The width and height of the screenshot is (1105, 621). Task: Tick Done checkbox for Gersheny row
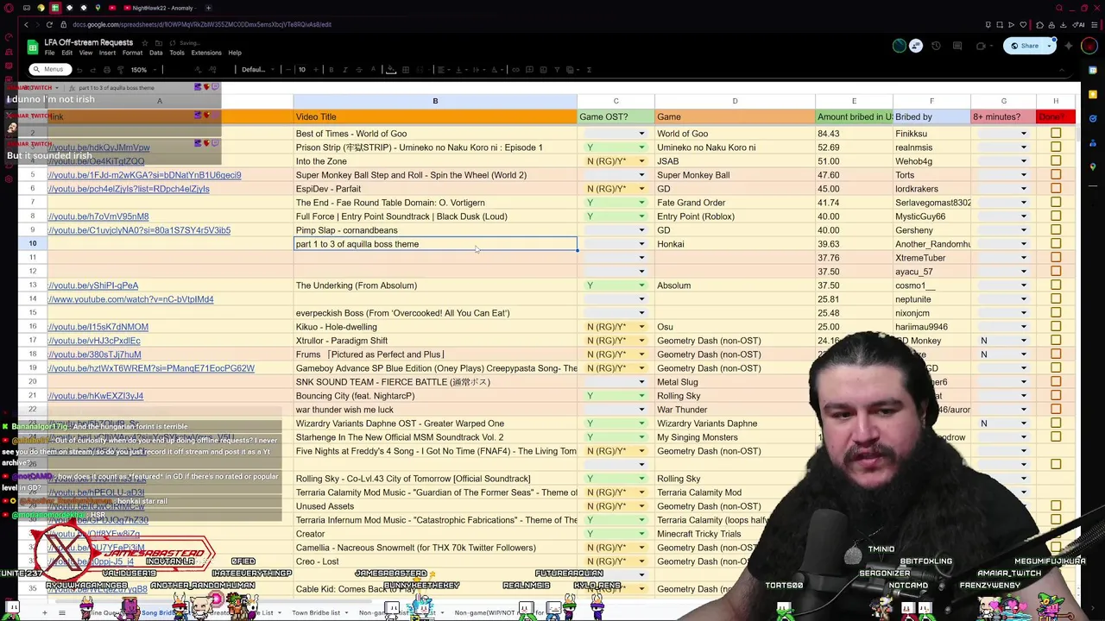pos(1056,230)
